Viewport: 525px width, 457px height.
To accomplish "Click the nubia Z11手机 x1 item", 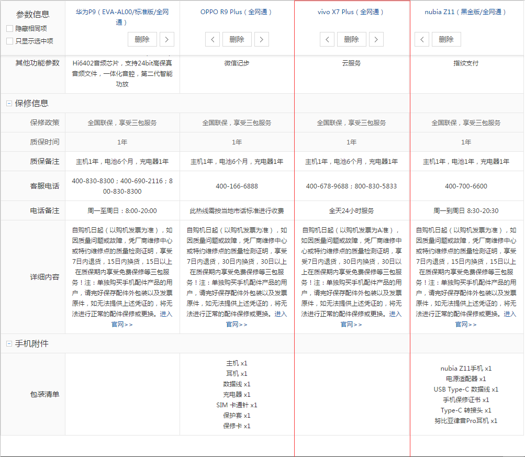I will pos(466,369).
